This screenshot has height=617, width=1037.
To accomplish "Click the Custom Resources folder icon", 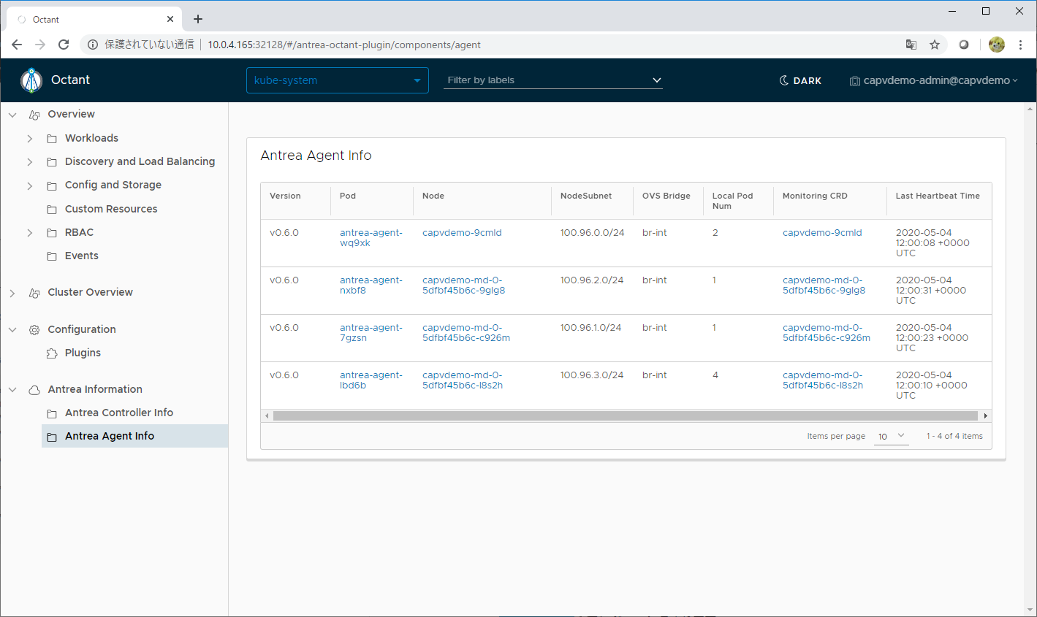I will coord(52,210).
